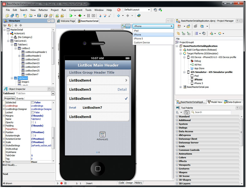The width and height of the screenshot is (246, 188).
Task: Expand the Standard palette category
Action: coord(177,117)
